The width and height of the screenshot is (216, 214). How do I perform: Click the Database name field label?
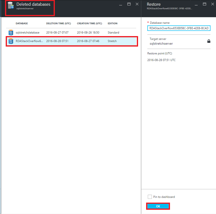[x=160, y=23]
